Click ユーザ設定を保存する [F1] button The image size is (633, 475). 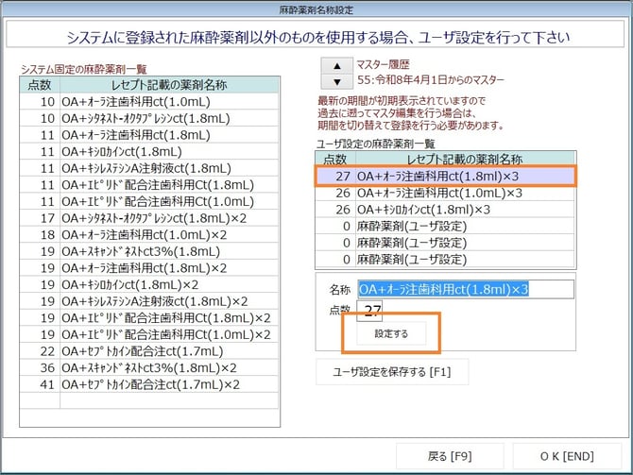click(x=392, y=371)
